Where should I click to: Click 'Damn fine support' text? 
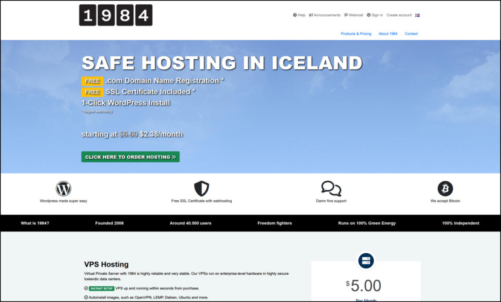(x=331, y=201)
